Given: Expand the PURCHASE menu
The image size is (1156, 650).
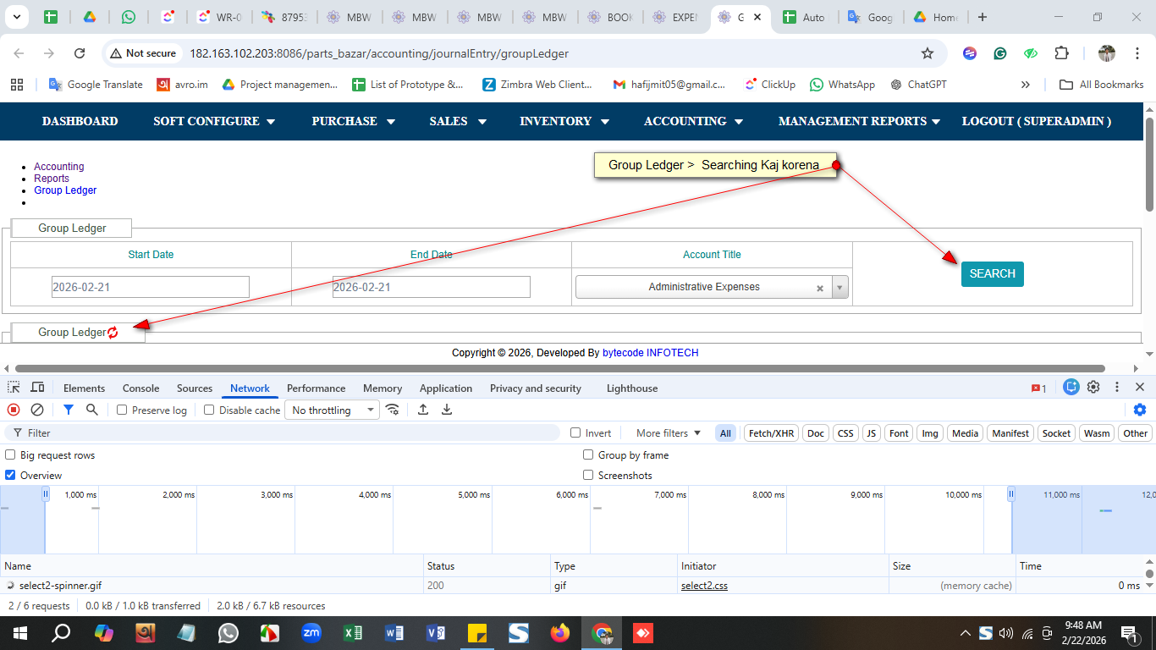Looking at the screenshot, I should click(354, 122).
